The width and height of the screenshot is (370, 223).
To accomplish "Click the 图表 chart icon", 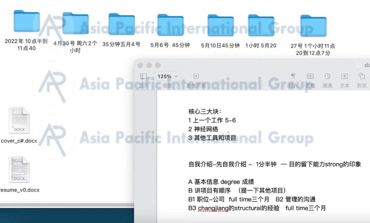I will click(327, 76).
